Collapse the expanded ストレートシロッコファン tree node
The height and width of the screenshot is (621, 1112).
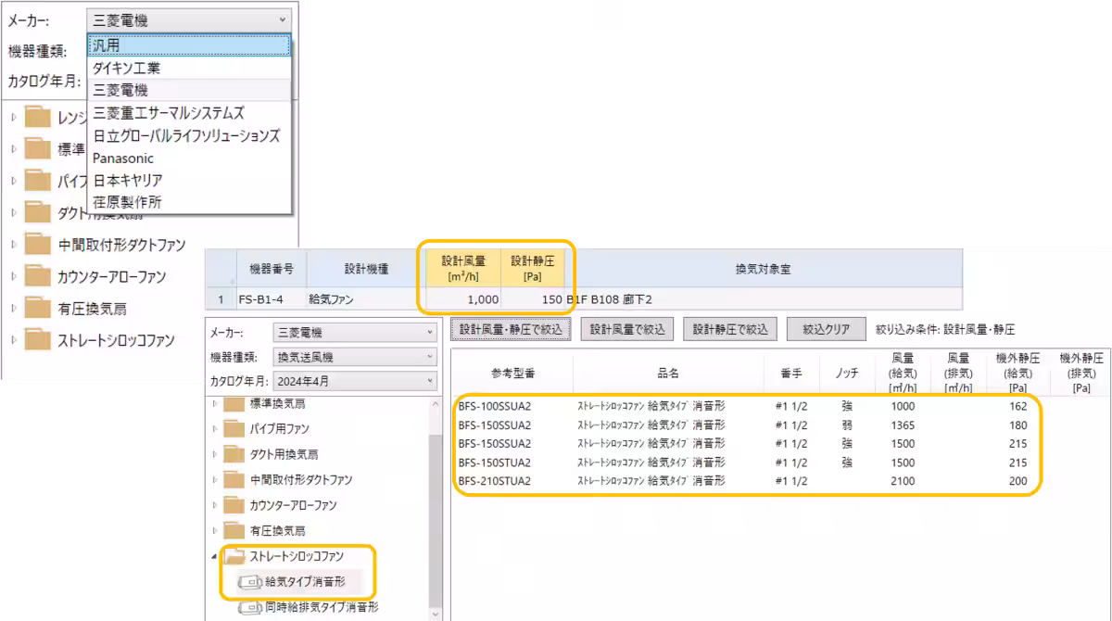[x=216, y=556]
